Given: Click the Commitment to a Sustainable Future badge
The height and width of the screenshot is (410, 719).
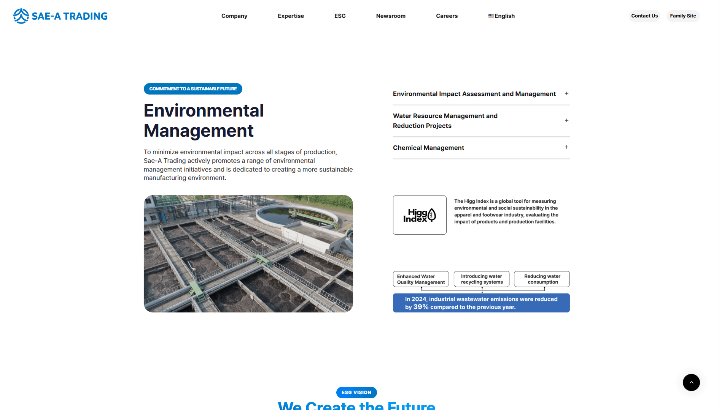Looking at the screenshot, I should tap(193, 89).
